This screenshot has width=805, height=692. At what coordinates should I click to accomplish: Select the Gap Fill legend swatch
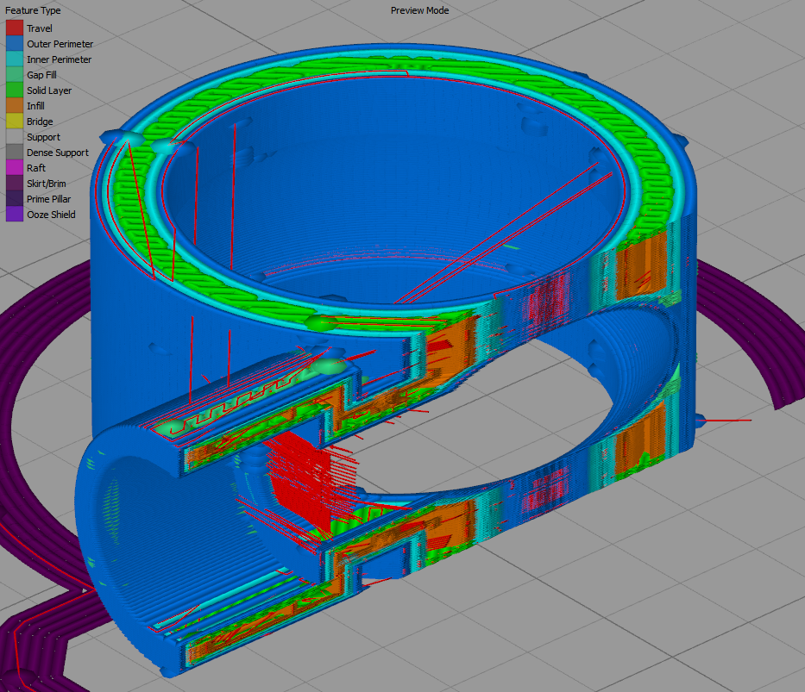click(x=15, y=75)
